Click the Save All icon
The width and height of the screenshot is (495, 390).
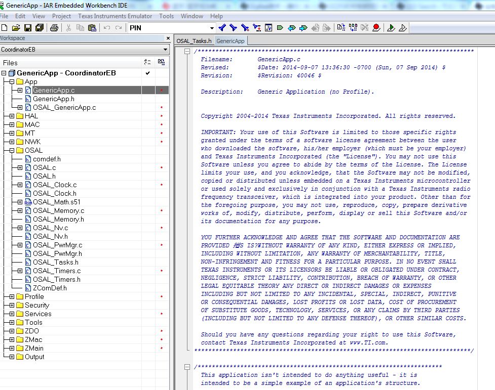(40, 28)
